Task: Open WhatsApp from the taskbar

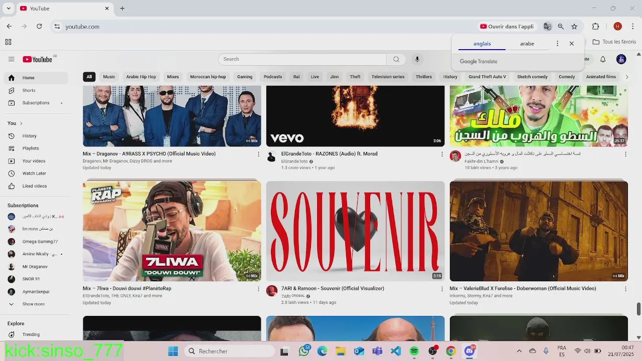Action: [x=304, y=351]
